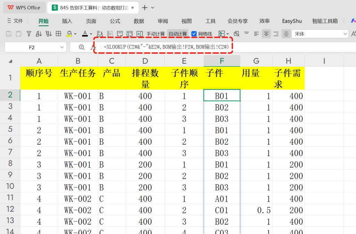Image resolution: width=356 pixels, height=234 pixels.
Task: Switch to the 审阅 ribbon tab
Action: pyautogui.click(x=163, y=21)
